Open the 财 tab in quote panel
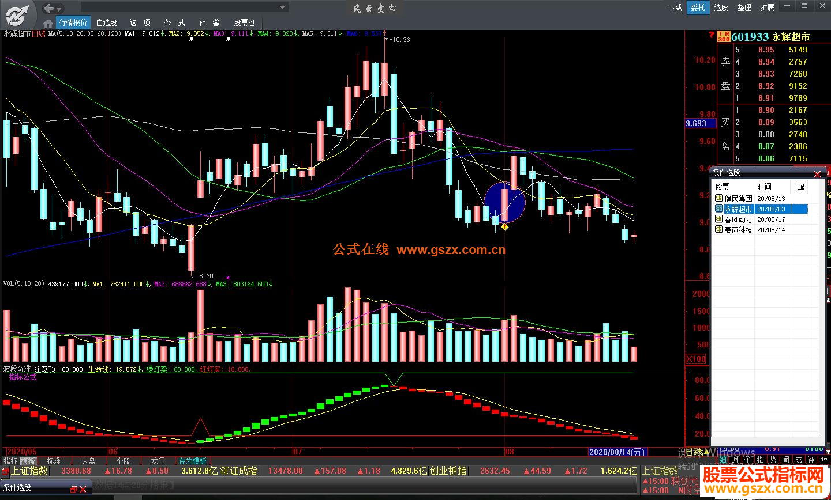 [x=735, y=460]
